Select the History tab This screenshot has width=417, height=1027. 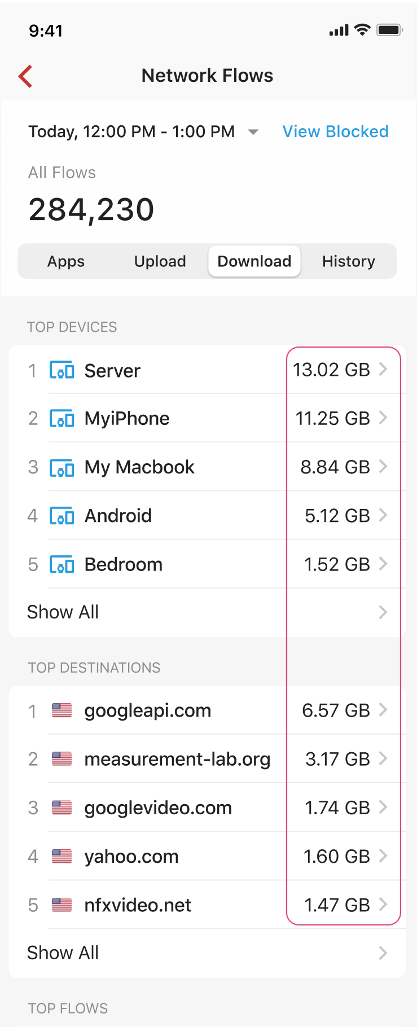pos(349,261)
